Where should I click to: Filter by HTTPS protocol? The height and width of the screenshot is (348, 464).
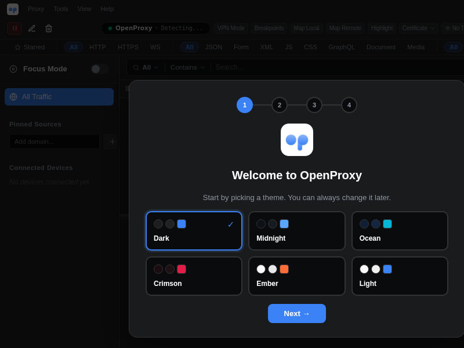tap(128, 48)
